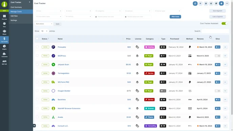Select the Manage Costs menu item
Viewport: 233px width, 131px height.
[21, 12]
